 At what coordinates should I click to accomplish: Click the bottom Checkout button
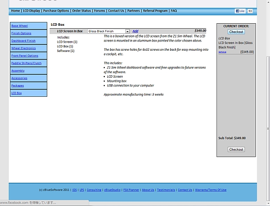coord(236,150)
